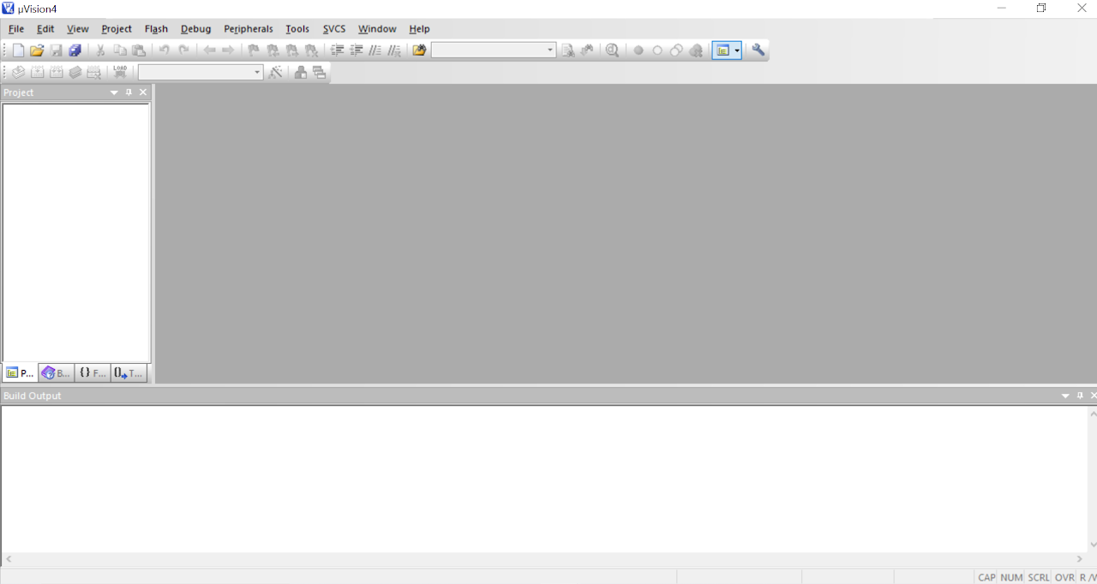The height and width of the screenshot is (584, 1097).
Task: Open the Configure tools wrench icon
Action: (x=758, y=51)
